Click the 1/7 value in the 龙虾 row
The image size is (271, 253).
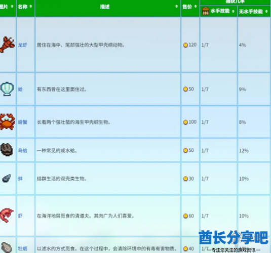click(205, 45)
